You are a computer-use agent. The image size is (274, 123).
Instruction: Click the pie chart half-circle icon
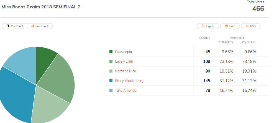[8, 26]
